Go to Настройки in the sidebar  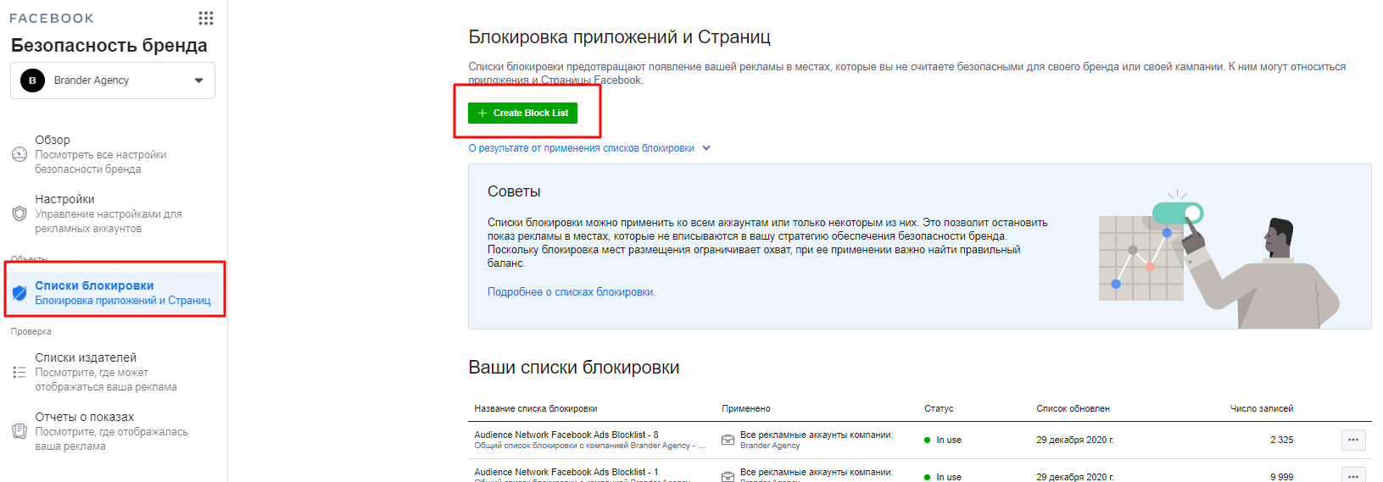[x=64, y=199]
